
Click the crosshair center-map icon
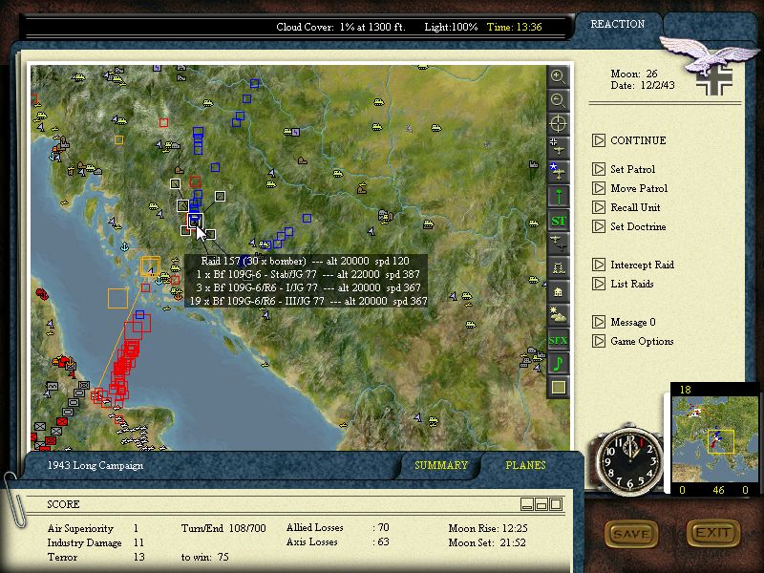tap(558, 124)
